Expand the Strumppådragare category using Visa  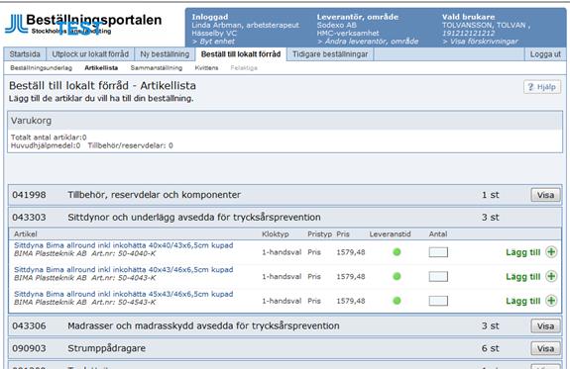point(545,348)
